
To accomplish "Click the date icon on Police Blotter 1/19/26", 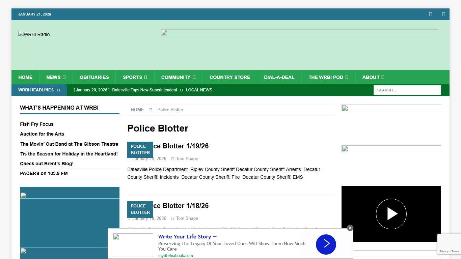I will pos(129,159).
